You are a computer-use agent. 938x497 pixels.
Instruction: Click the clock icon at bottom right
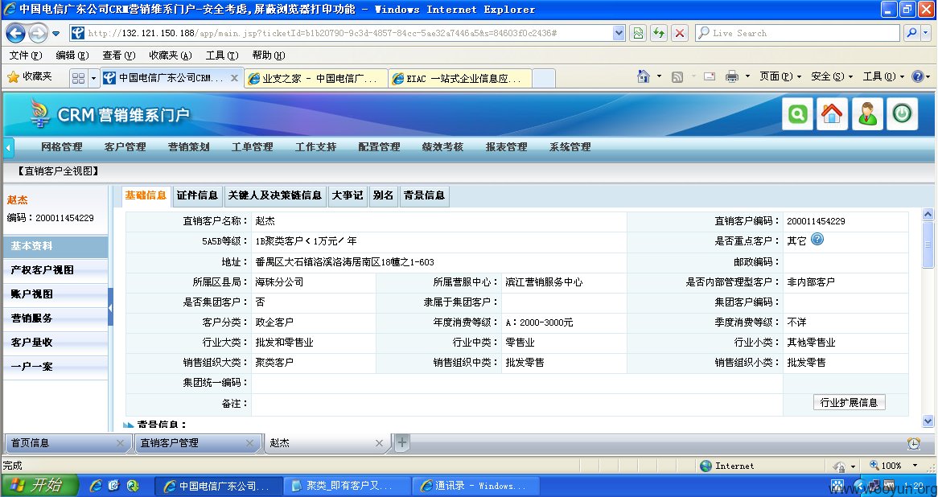point(914,443)
